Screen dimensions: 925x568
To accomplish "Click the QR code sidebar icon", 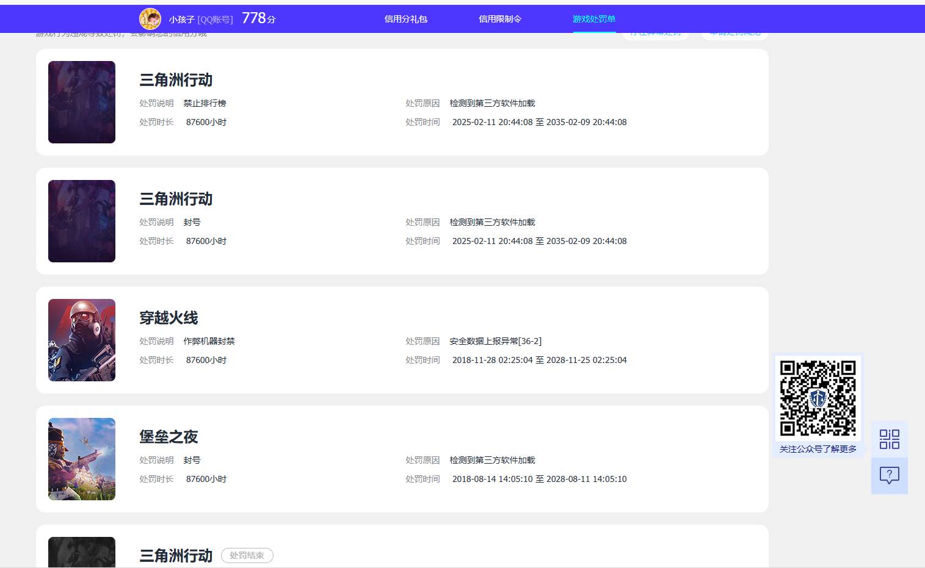I will tap(889, 439).
